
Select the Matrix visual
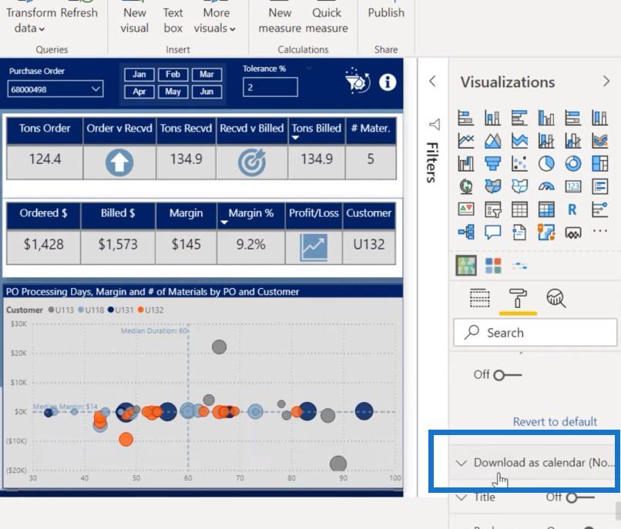point(546,209)
